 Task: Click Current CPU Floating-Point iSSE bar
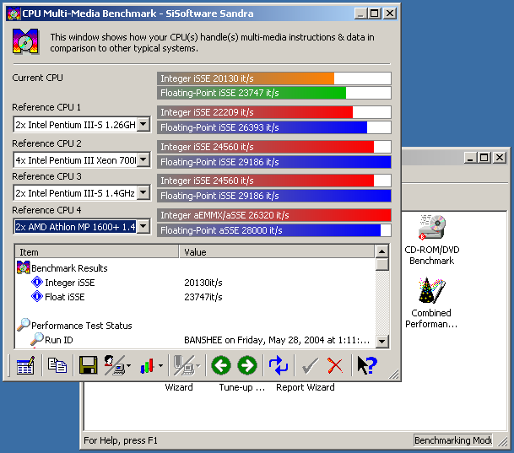click(x=274, y=93)
